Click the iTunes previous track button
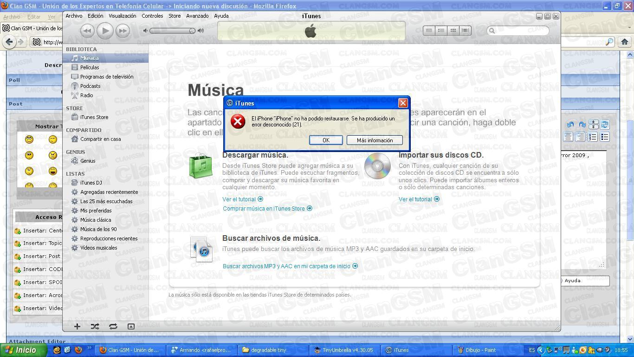 [x=87, y=31]
